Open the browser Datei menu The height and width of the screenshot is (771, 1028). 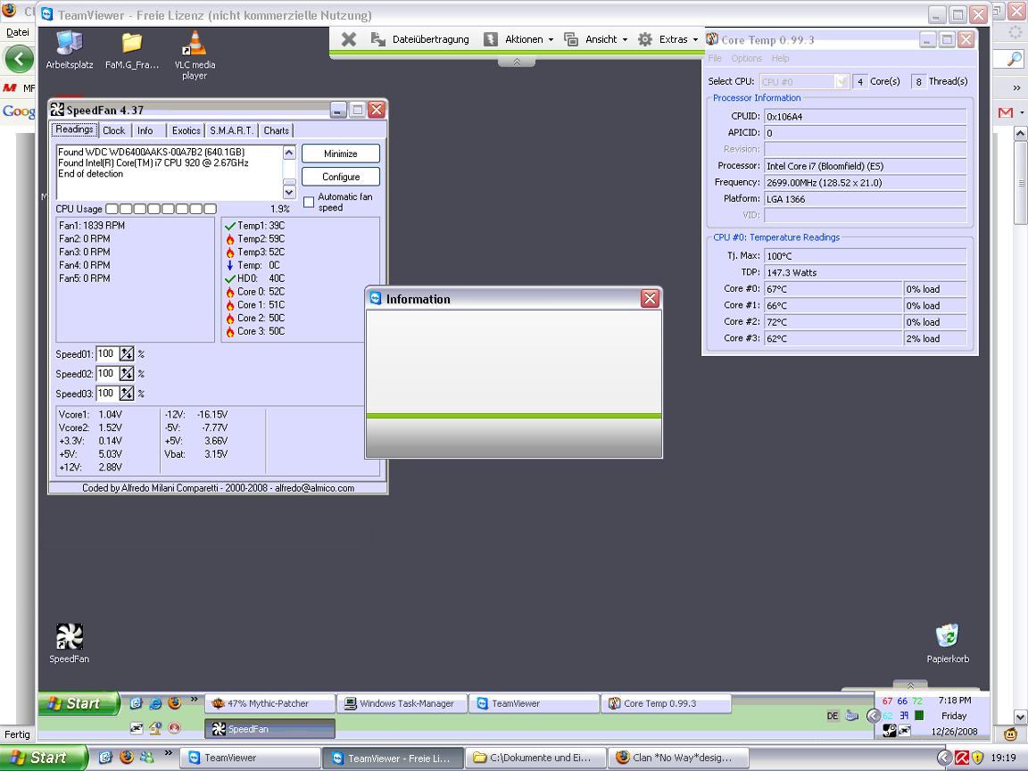[x=18, y=32]
